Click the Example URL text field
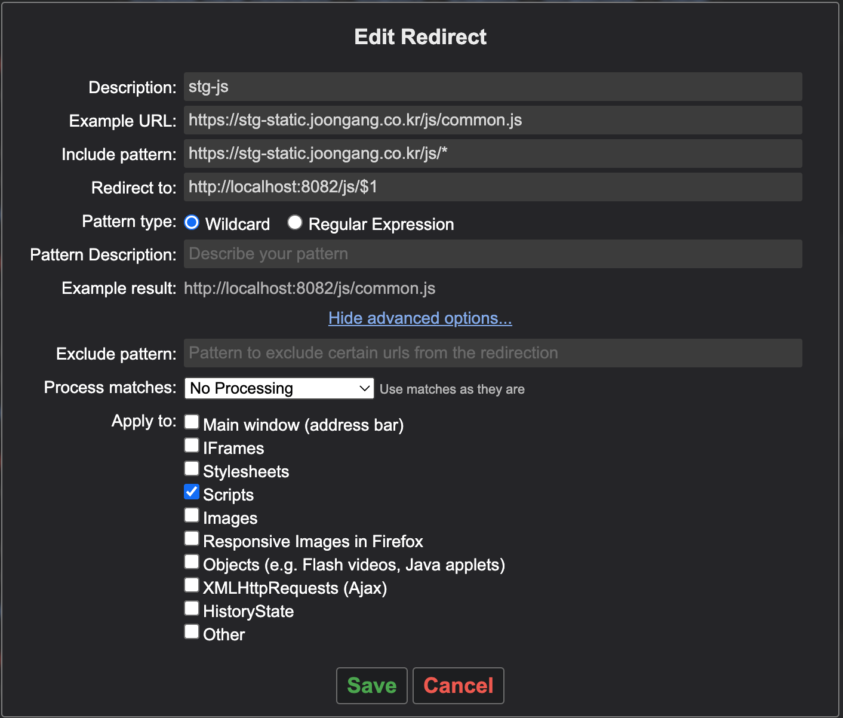This screenshot has width=843, height=718. click(492, 121)
